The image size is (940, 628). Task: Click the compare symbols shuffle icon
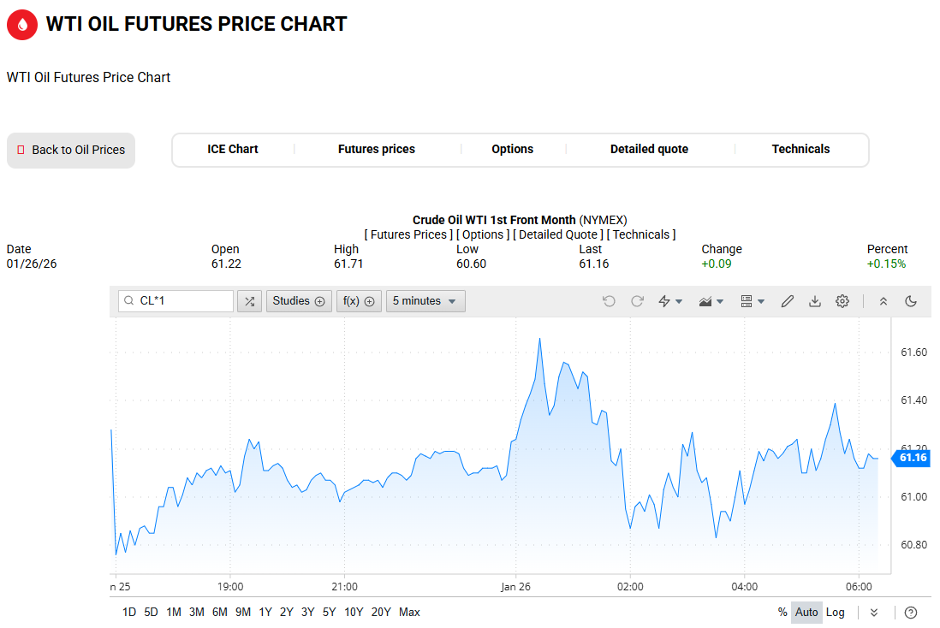coord(249,301)
